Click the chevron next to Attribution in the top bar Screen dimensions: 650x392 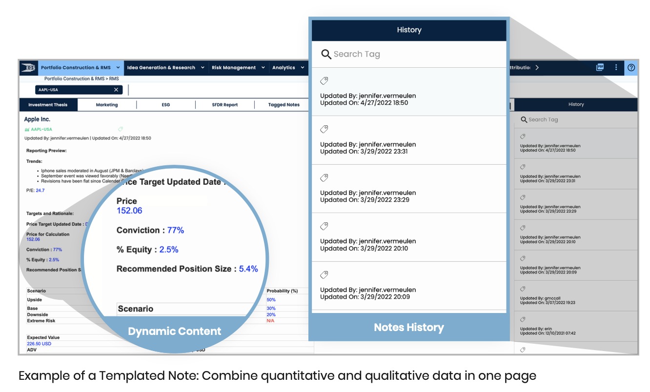[x=537, y=67]
